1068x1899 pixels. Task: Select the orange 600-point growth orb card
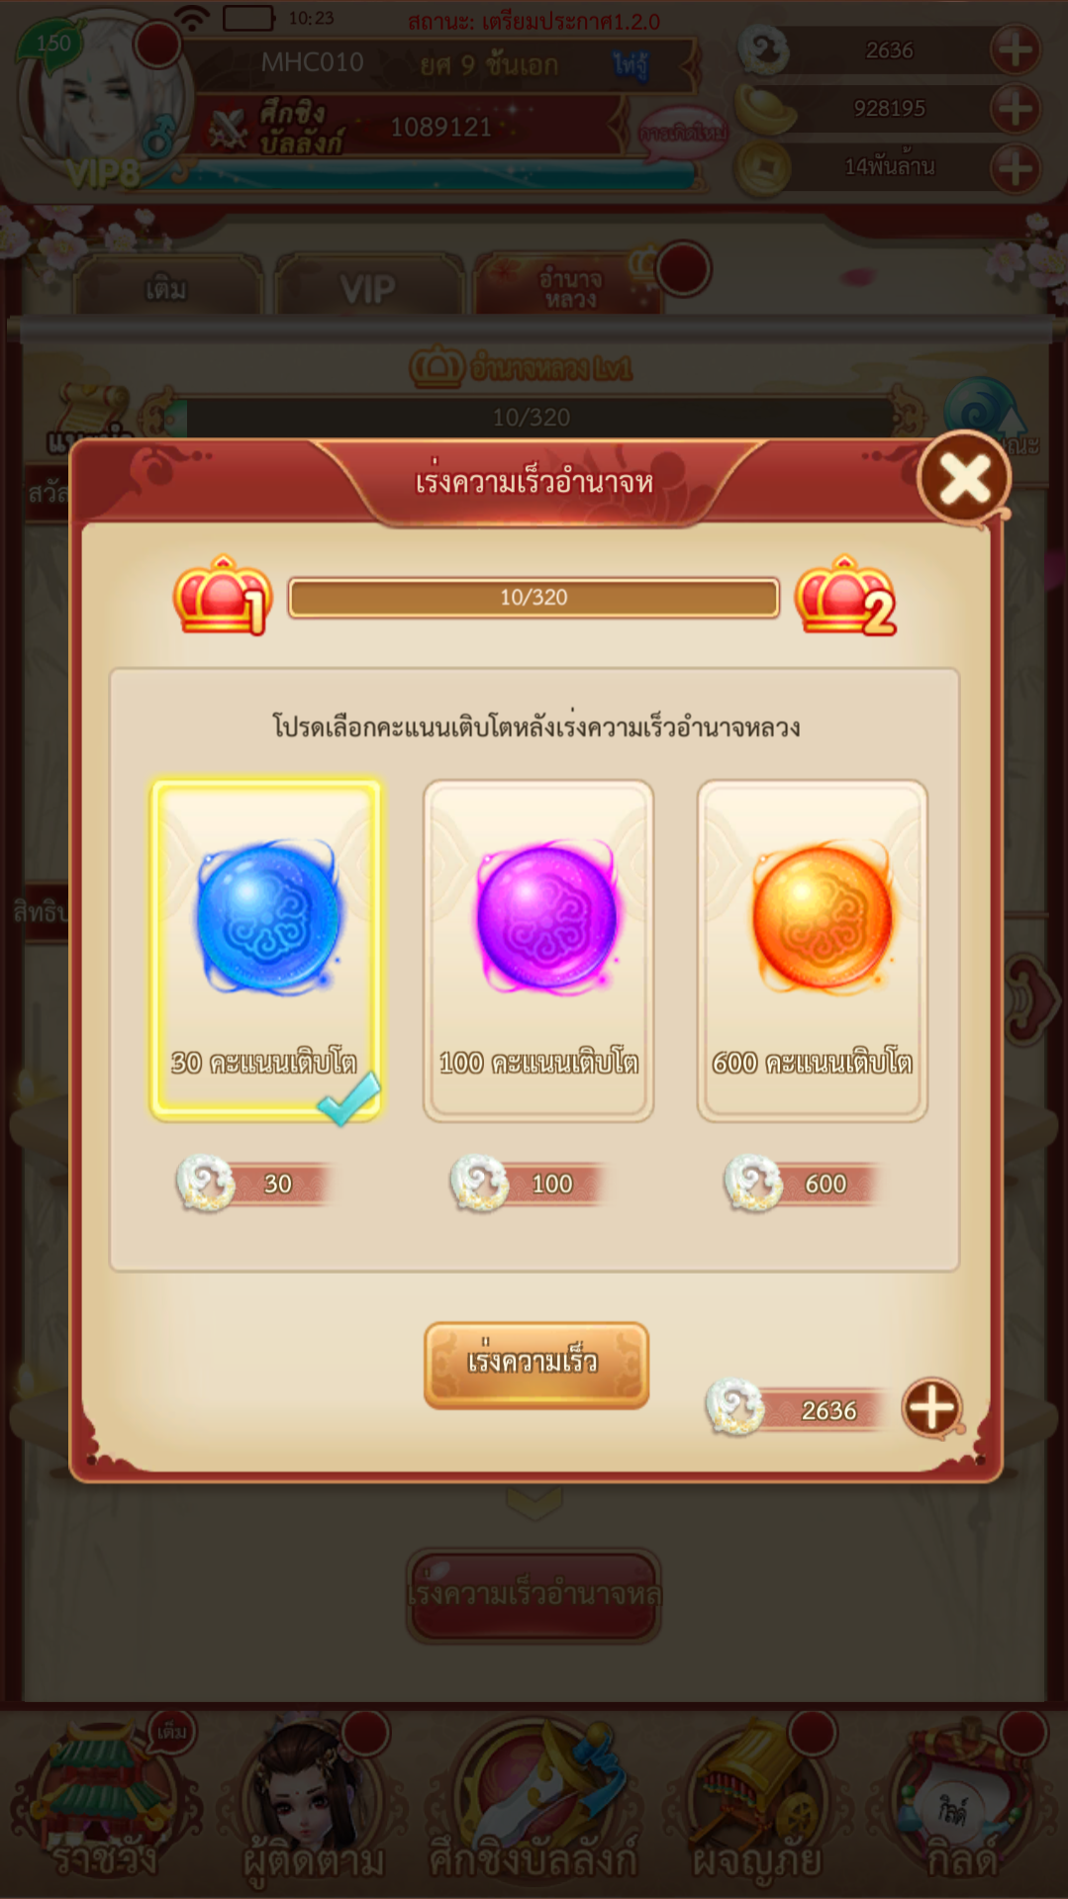tap(812, 950)
